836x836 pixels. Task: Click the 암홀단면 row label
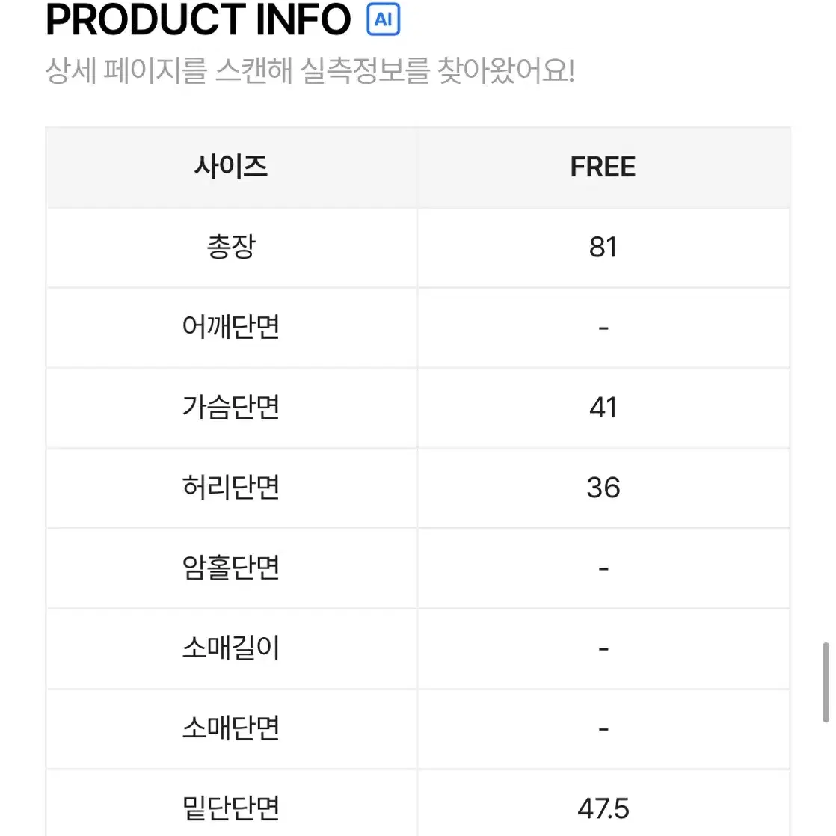(x=231, y=568)
